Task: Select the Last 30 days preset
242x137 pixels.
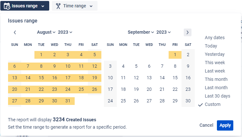Action: (x=217, y=96)
